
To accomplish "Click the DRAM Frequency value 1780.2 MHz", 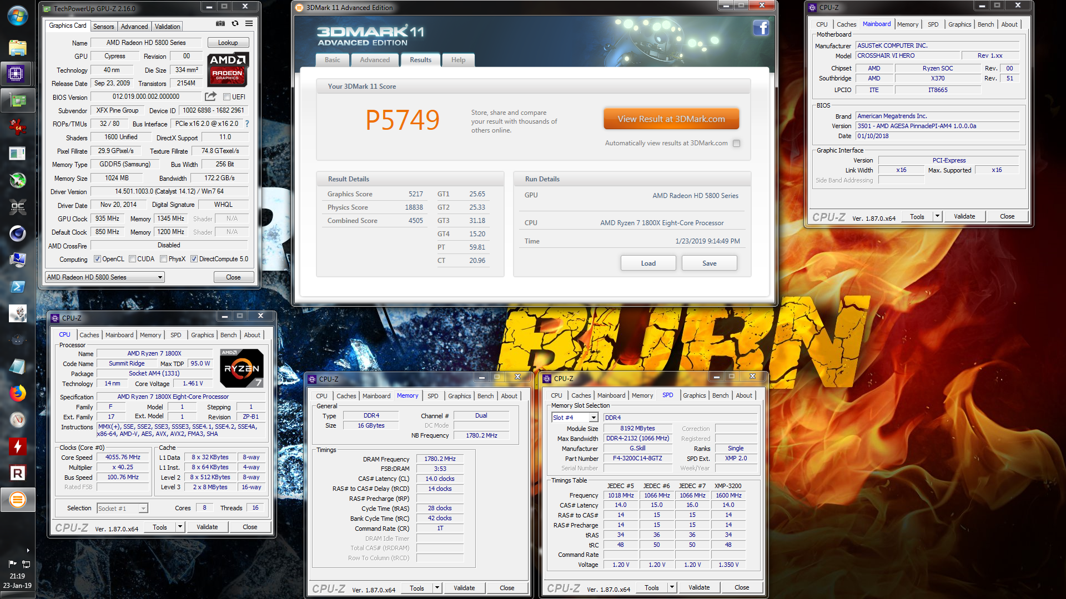I will [440, 459].
